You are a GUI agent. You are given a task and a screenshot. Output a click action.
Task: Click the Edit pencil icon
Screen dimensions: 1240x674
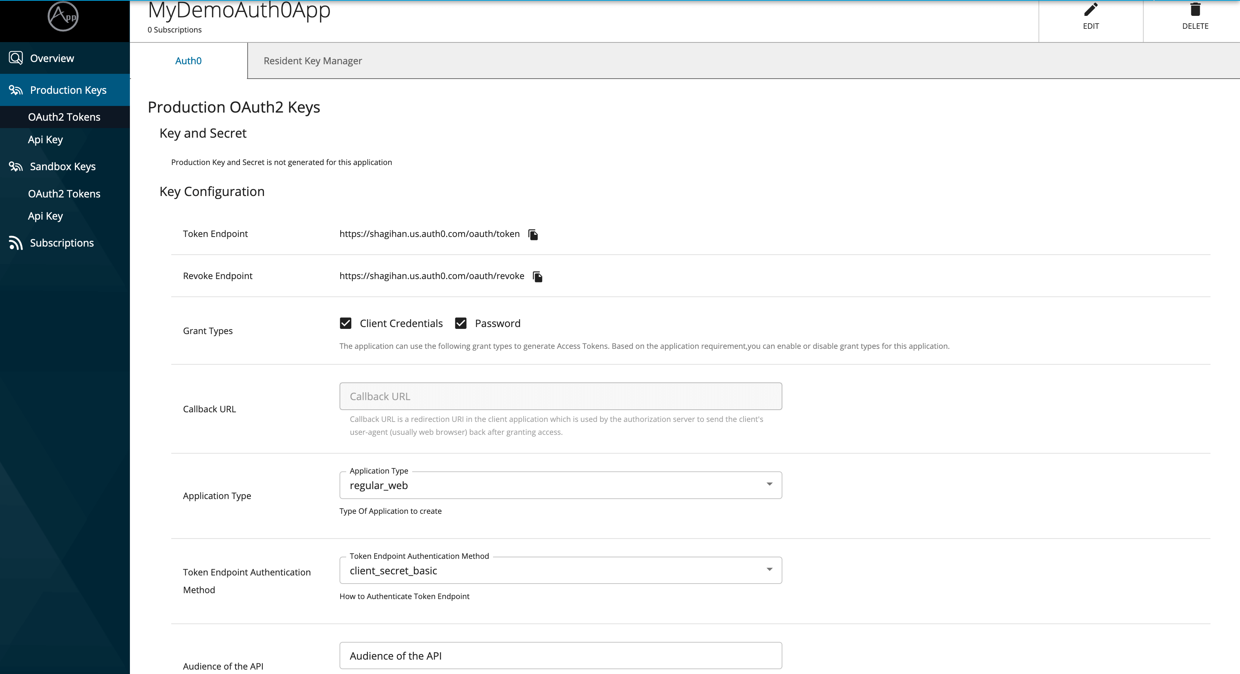1090,10
